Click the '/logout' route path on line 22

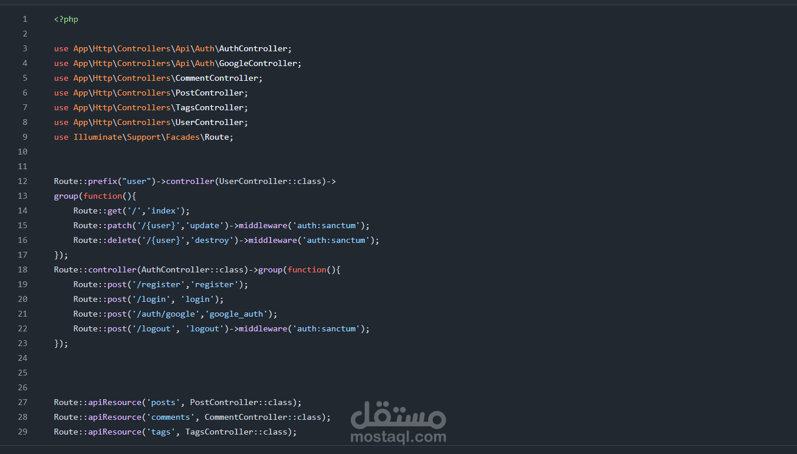click(x=153, y=328)
